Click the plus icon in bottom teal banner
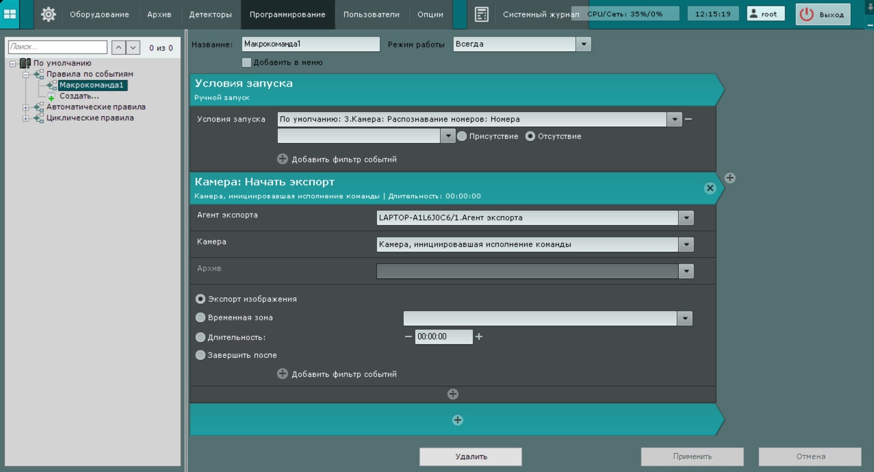Image resolution: width=874 pixels, height=472 pixels. pyautogui.click(x=458, y=420)
